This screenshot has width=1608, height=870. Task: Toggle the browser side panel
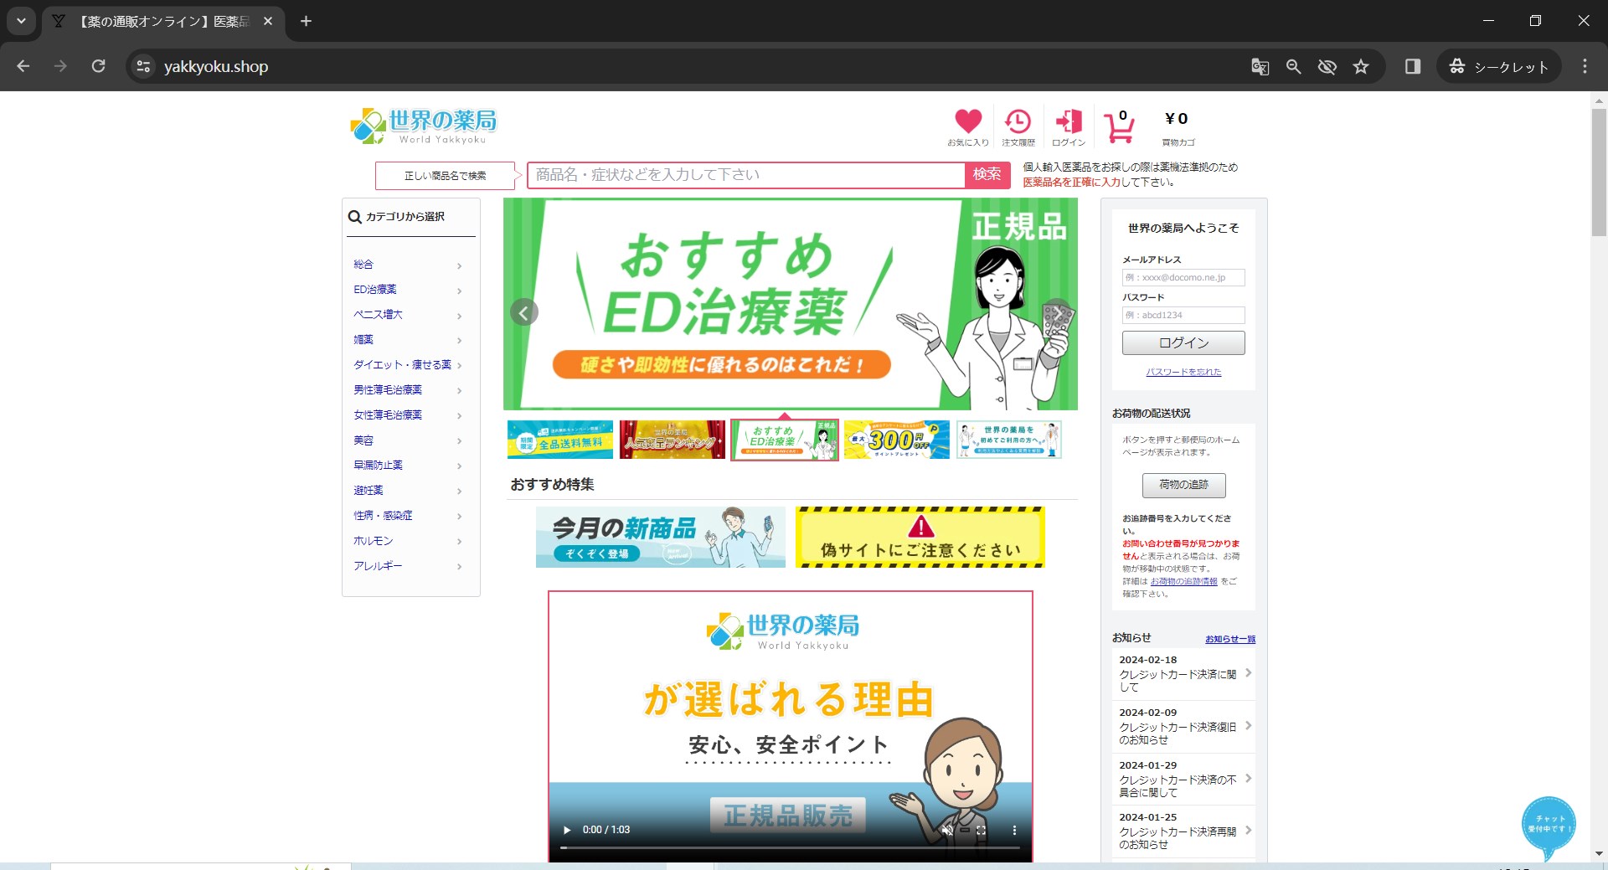(x=1413, y=66)
